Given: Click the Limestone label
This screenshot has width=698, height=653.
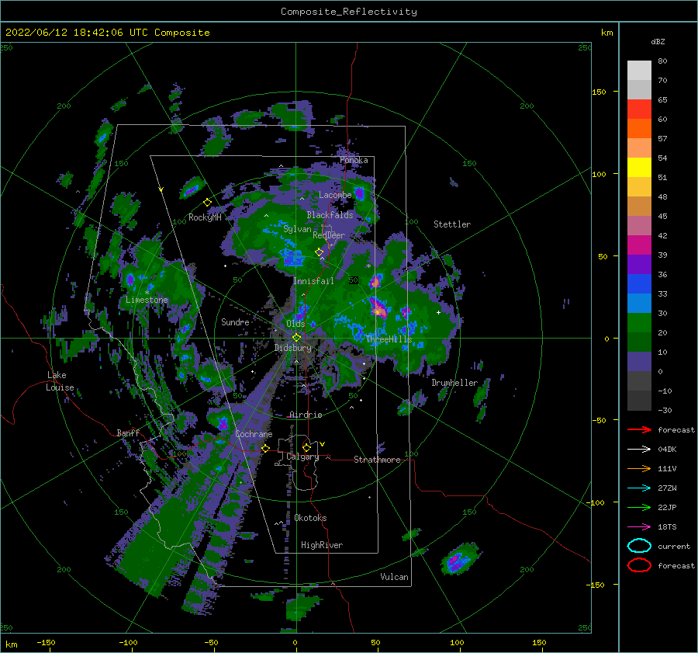Looking at the screenshot, I should click(147, 300).
